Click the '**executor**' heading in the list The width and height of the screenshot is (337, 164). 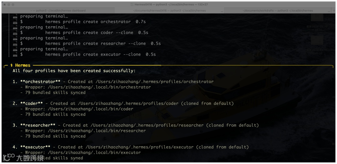[x=35, y=147]
